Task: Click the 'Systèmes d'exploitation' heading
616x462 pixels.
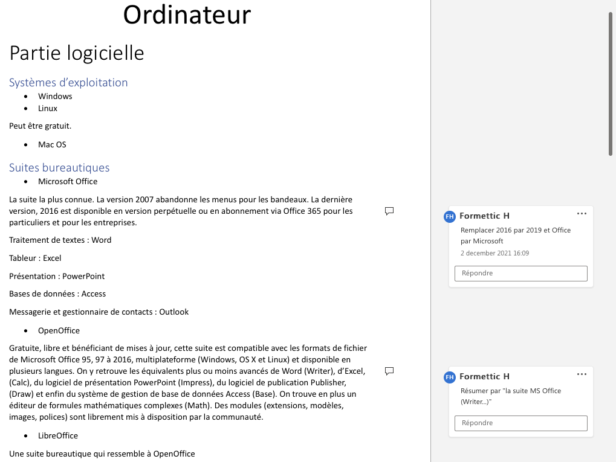Action: click(x=68, y=82)
